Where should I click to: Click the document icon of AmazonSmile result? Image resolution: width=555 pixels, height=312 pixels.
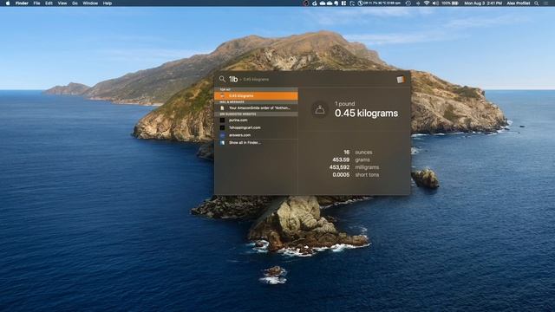pyautogui.click(x=222, y=107)
